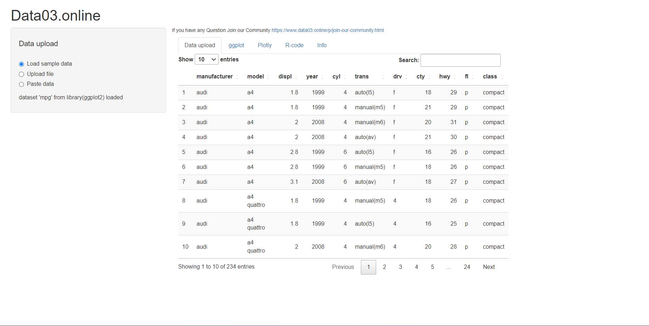The image size is (649, 326).
Task: Sort table by year column
Action: (314, 77)
